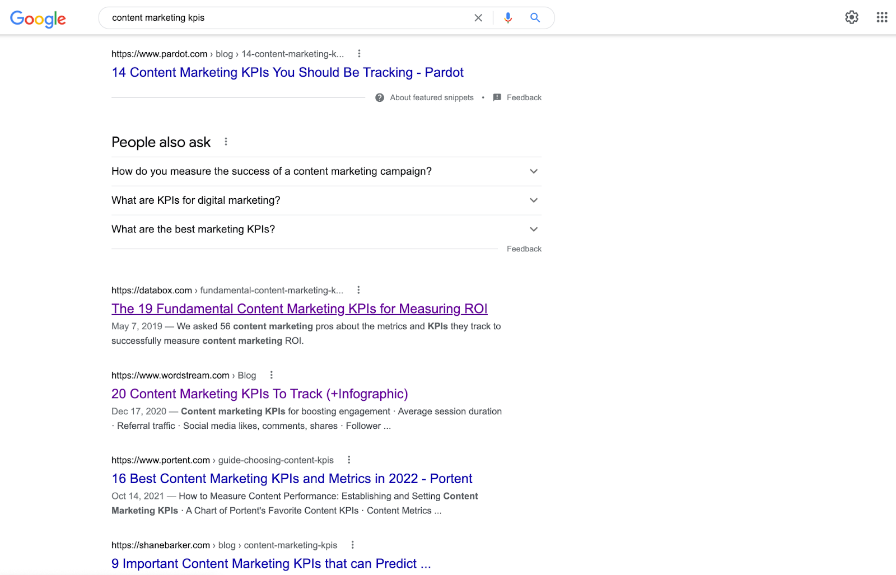Click the databox.com breadcrumb URL

(x=227, y=290)
